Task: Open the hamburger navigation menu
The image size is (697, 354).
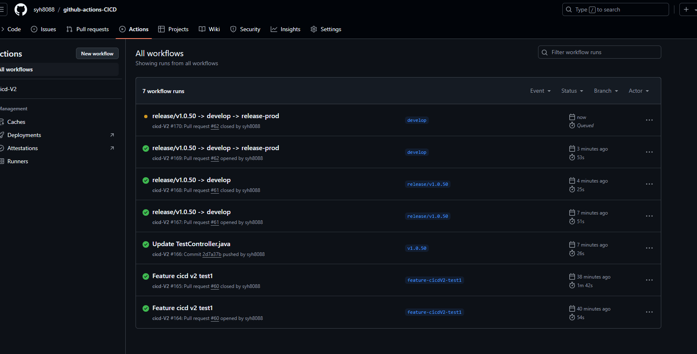Action: [x=2, y=9]
